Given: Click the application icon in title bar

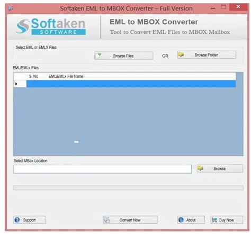Looking at the screenshot, I should click(11, 8).
